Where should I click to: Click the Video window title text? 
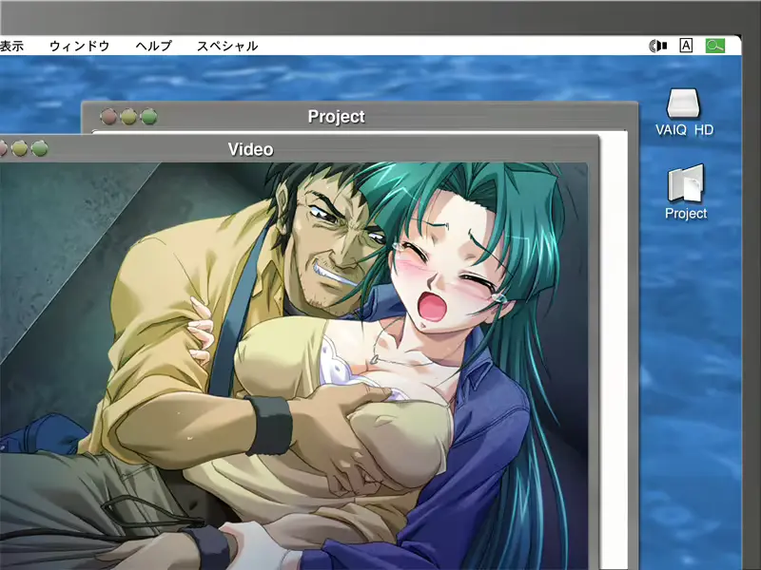point(250,149)
